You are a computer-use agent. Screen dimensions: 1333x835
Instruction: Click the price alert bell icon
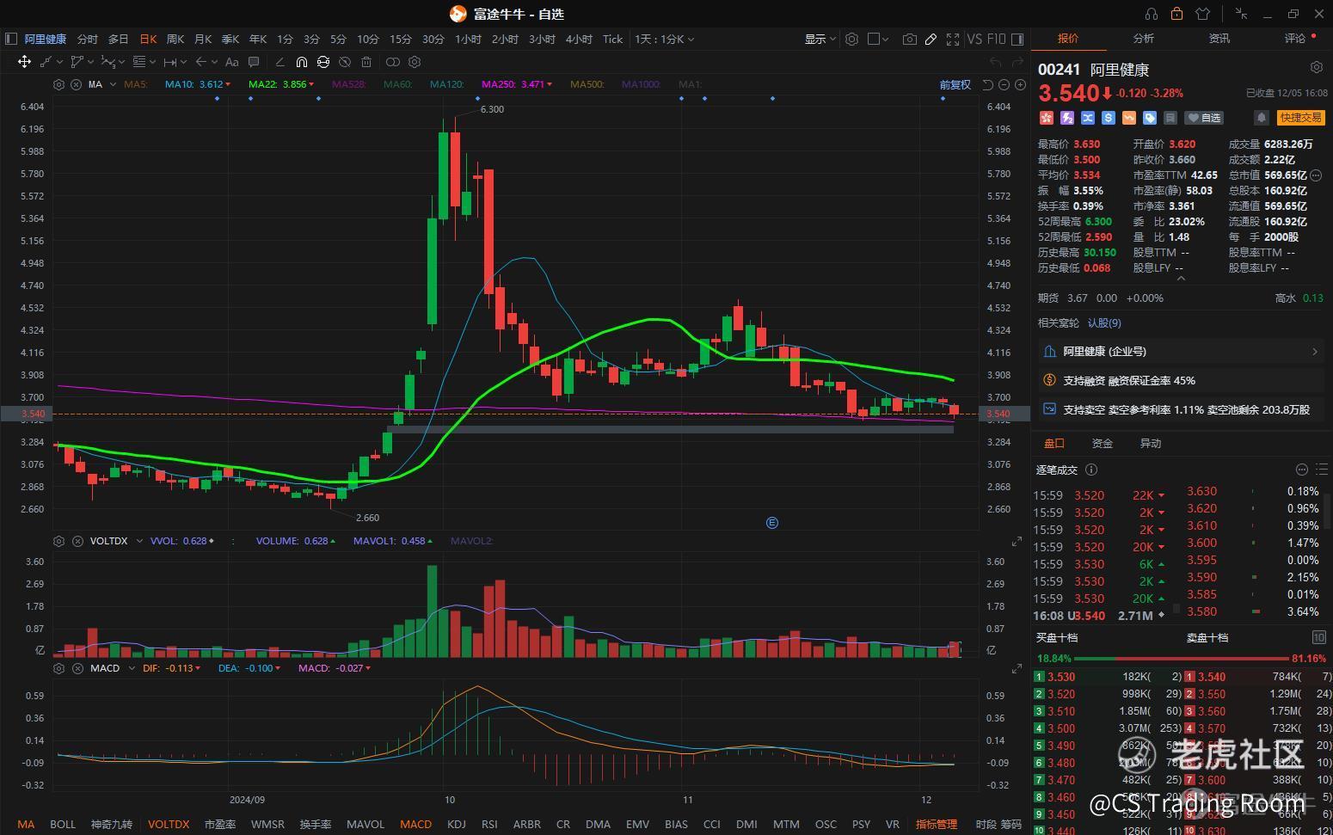(1261, 118)
